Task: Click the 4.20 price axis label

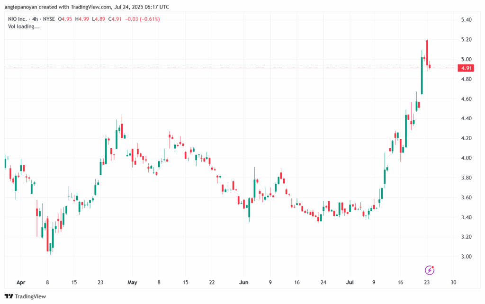Action: point(466,138)
